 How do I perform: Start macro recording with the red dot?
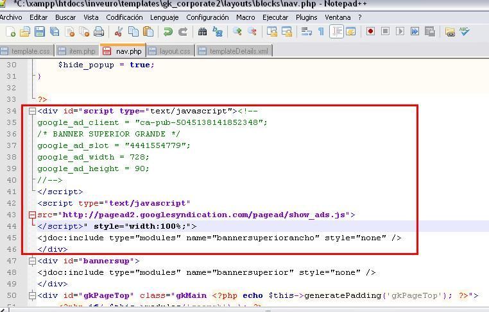click(370, 32)
